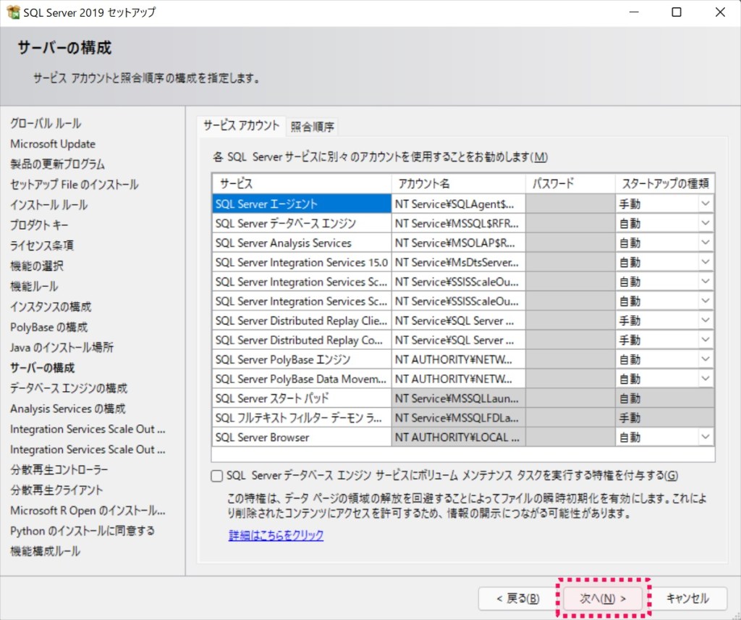Select the SQL Server データベース エンジン service cell
This screenshot has height=620, width=741.
click(x=302, y=223)
